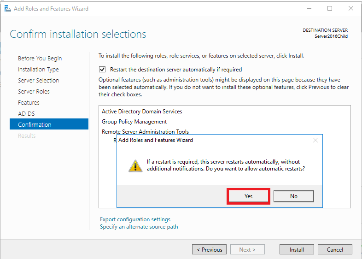Start installation with the Install button
The height and width of the screenshot is (259, 362).
click(297, 249)
